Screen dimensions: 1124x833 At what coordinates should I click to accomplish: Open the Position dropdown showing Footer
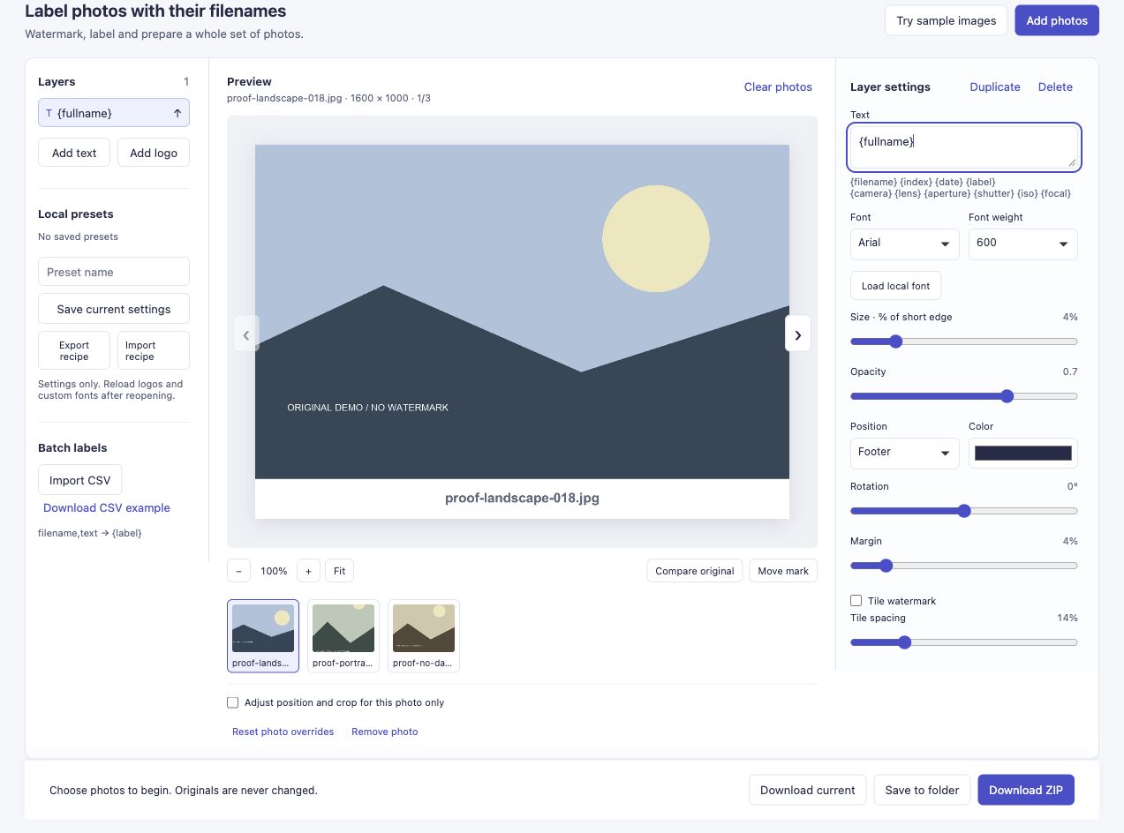(904, 453)
